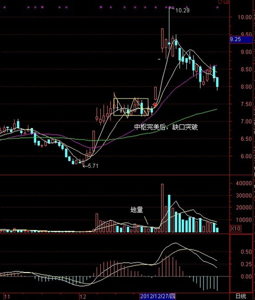Click the 7.00 price axis value
Screen dimensions: 255x300
[x=246, y=121]
